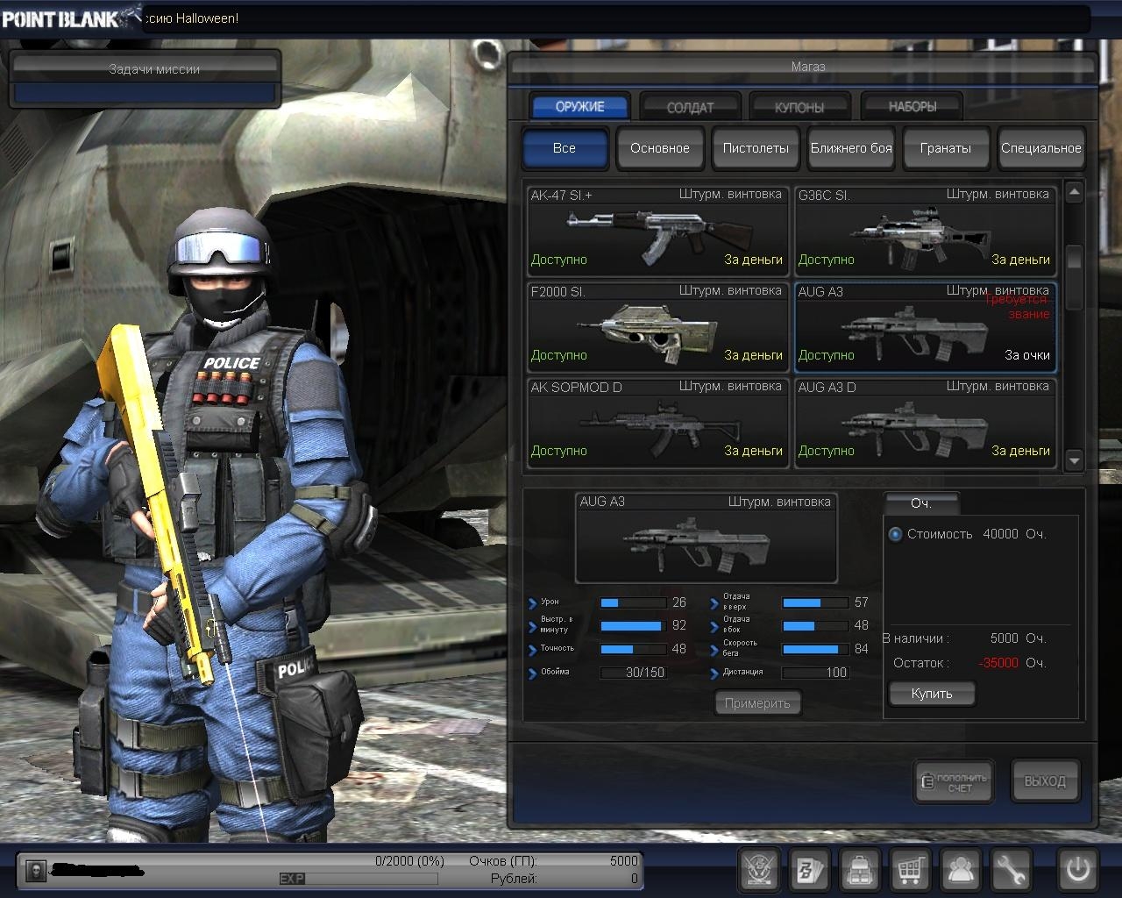Screen dimensions: 1122x898
Task: Open the backpack inventory icon
Action: tap(860, 870)
